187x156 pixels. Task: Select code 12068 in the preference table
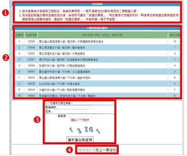pos(31,66)
